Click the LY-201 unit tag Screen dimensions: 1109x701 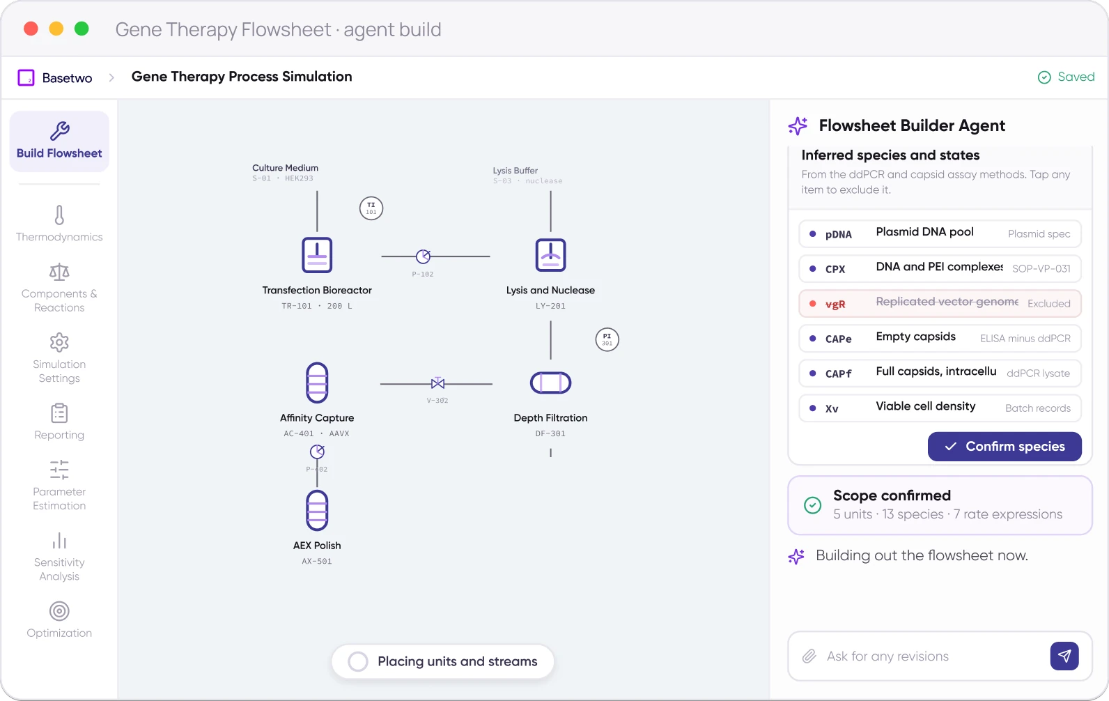pyautogui.click(x=550, y=306)
